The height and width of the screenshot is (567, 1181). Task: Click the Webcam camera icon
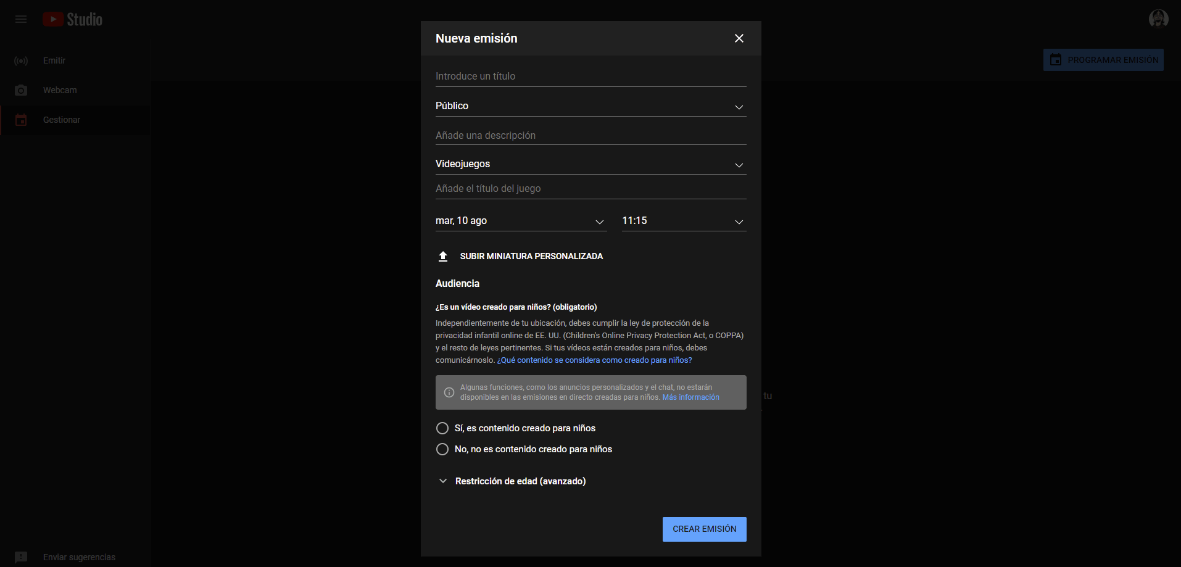pyautogui.click(x=21, y=90)
